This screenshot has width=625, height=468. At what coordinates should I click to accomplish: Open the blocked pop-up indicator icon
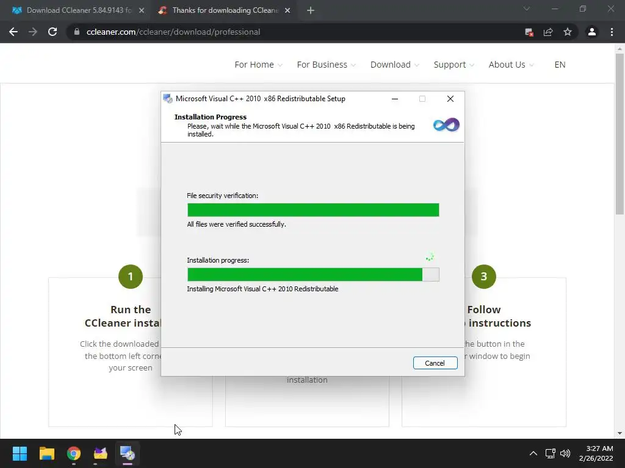(529, 32)
